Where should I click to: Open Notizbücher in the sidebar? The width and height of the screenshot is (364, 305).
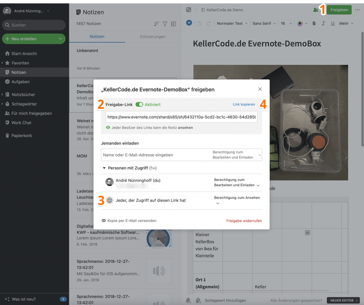point(23,94)
